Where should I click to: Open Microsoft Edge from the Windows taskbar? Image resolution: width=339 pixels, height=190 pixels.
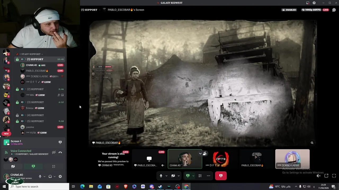82,187
